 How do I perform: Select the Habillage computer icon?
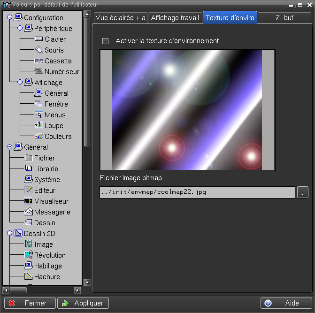[28, 266]
